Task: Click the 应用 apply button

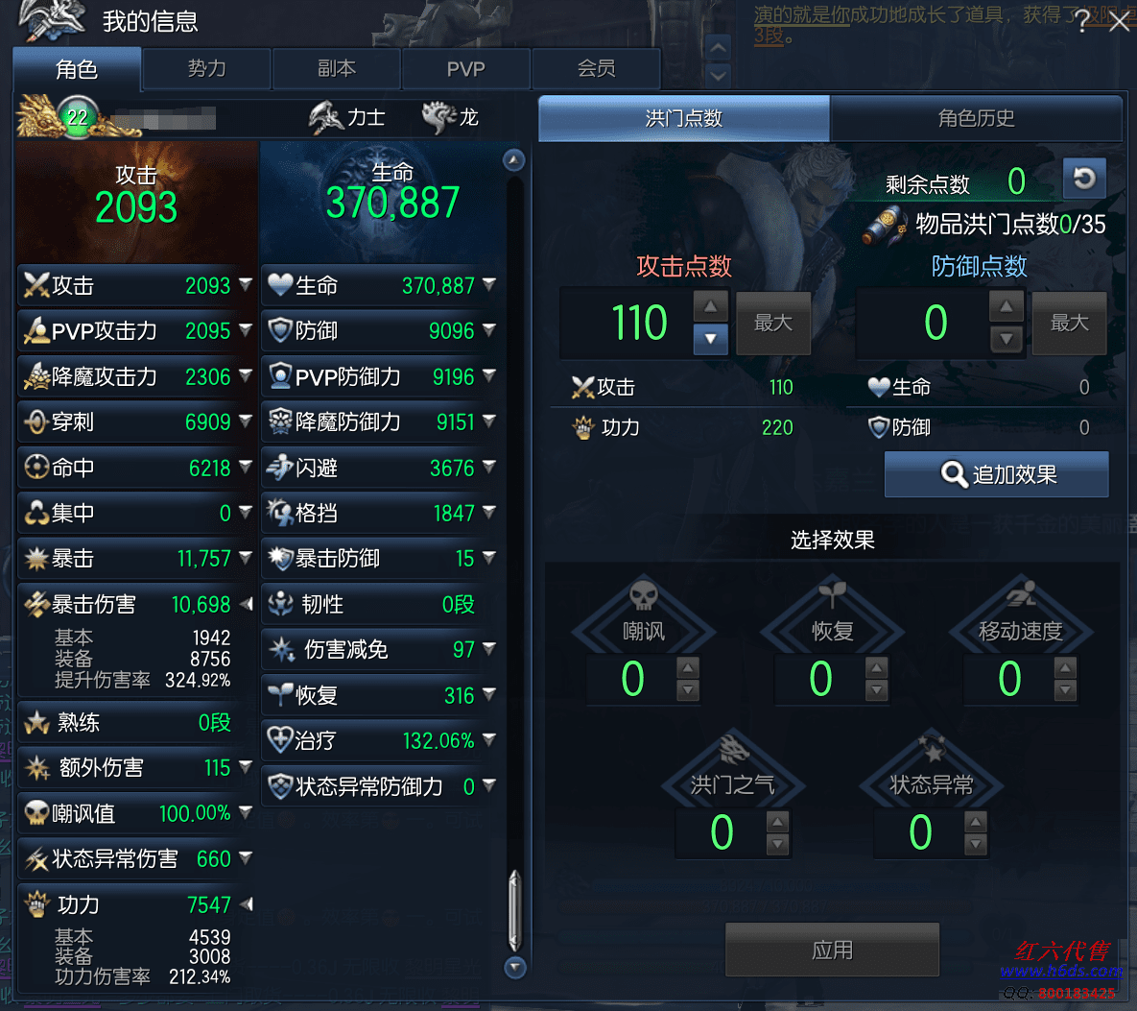Action: pos(832,951)
